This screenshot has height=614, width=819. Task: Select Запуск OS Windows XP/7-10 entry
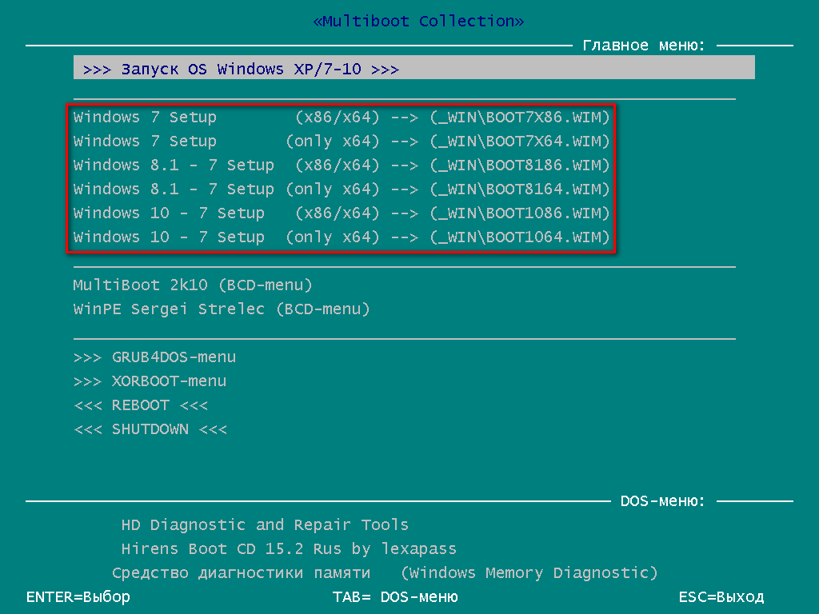(413, 68)
